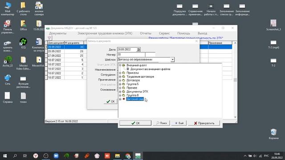This screenshot has width=285, height=160.
Task: Click the Выход menu item
Action: [x=202, y=33]
